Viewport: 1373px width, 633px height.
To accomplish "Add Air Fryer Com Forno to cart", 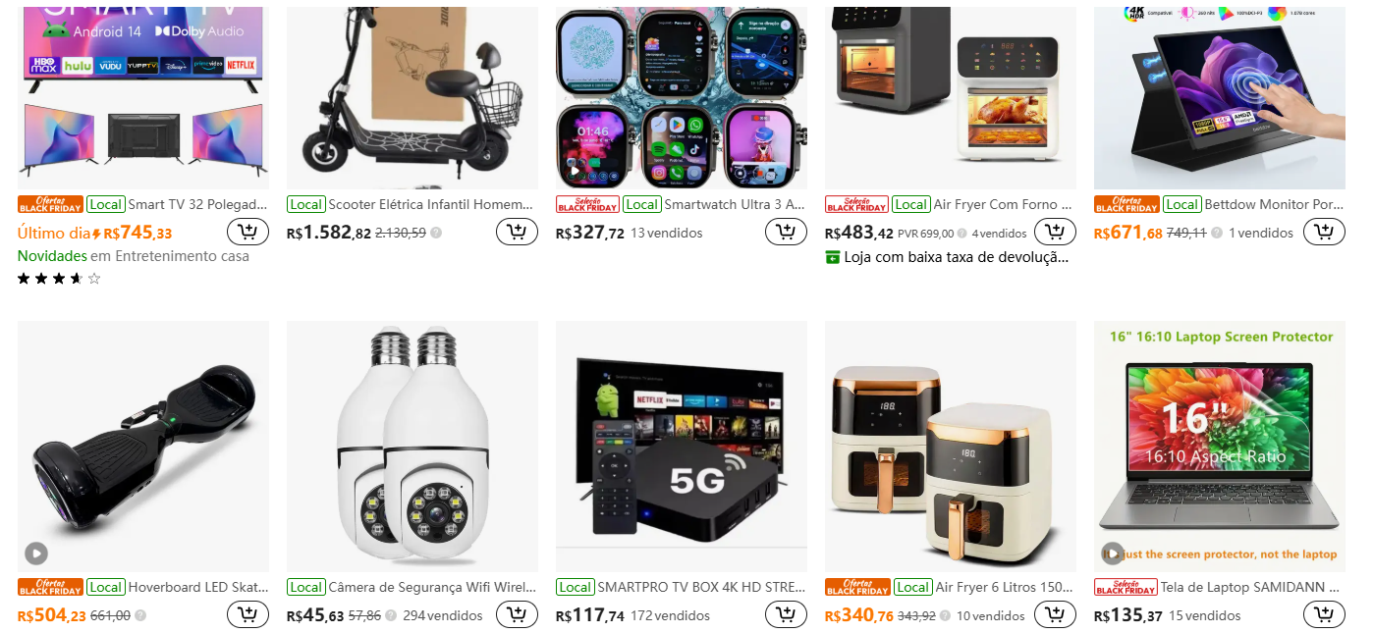I will click(x=1055, y=233).
